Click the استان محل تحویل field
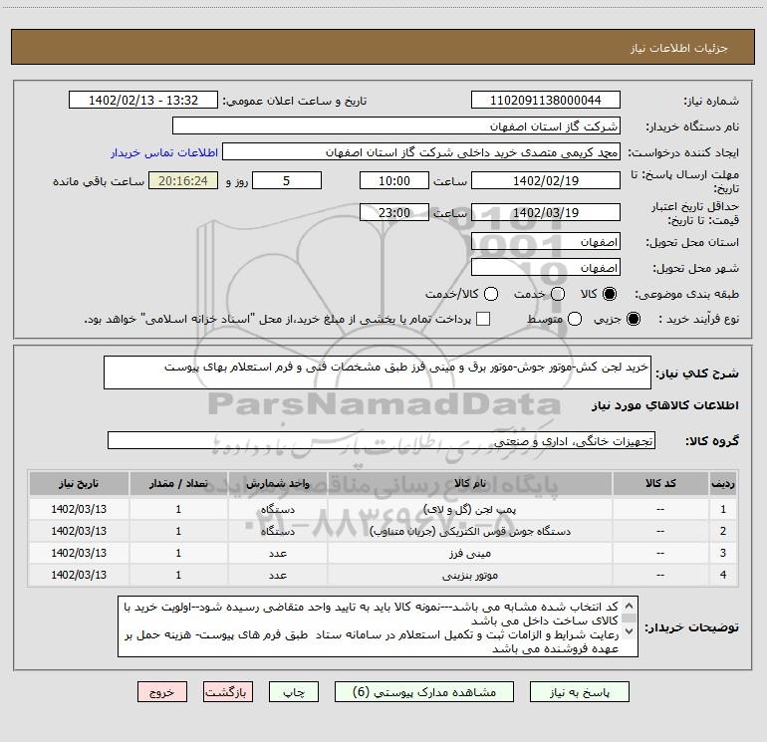This screenshot has width=767, height=742. 546,242
